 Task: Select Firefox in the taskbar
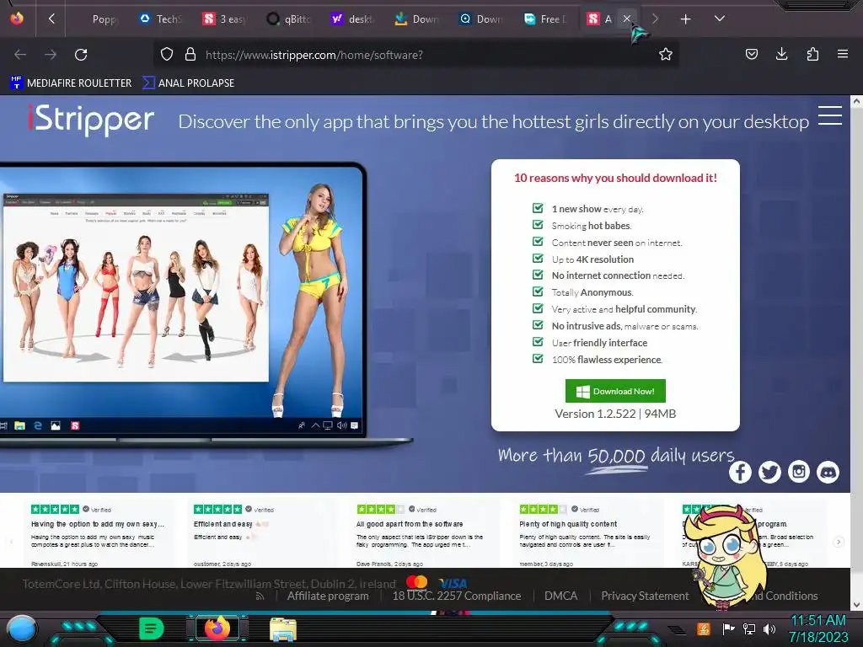(x=217, y=628)
